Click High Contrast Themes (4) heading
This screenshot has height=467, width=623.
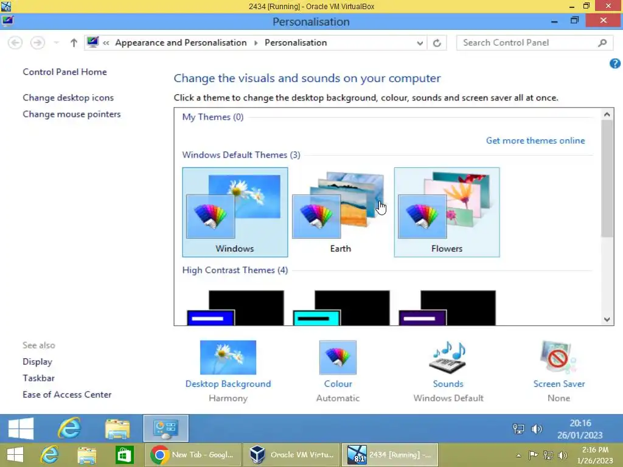click(x=235, y=270)
